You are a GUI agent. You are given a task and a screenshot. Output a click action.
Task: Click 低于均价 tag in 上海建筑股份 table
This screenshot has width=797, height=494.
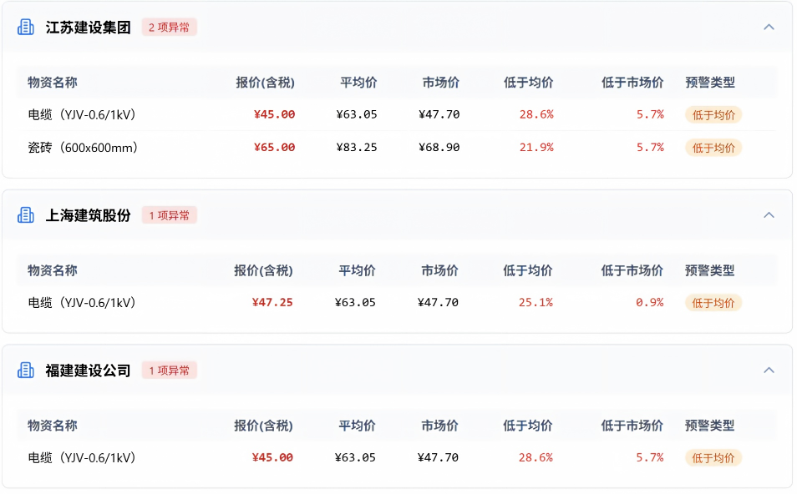713,303
